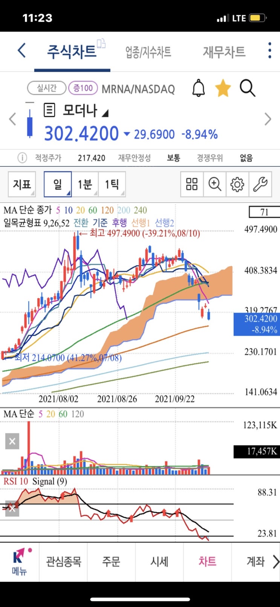Toggle the MA 5 line legend
Screen dimensions: 280x607
(58, 210)
